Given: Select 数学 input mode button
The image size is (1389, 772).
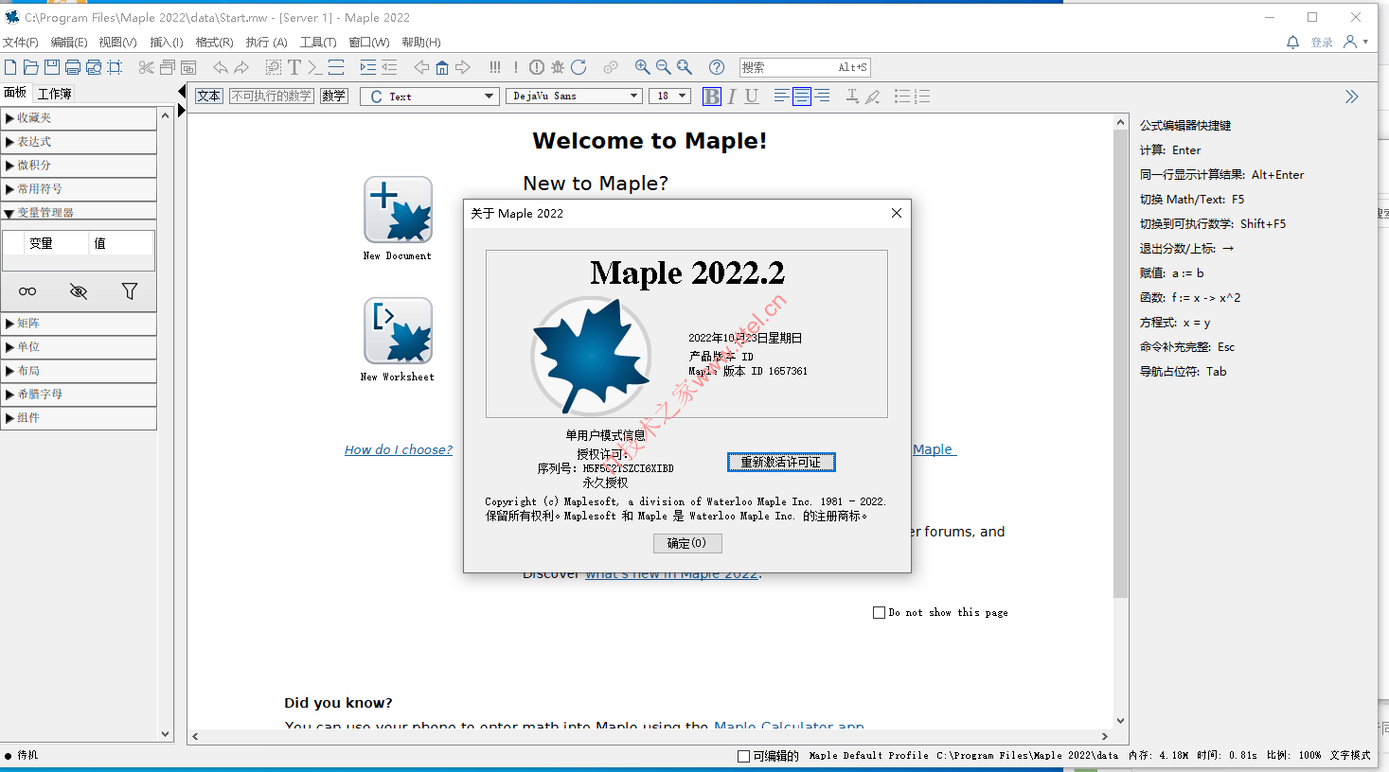Looking at the screenshot, I should [x=333, y=96].
